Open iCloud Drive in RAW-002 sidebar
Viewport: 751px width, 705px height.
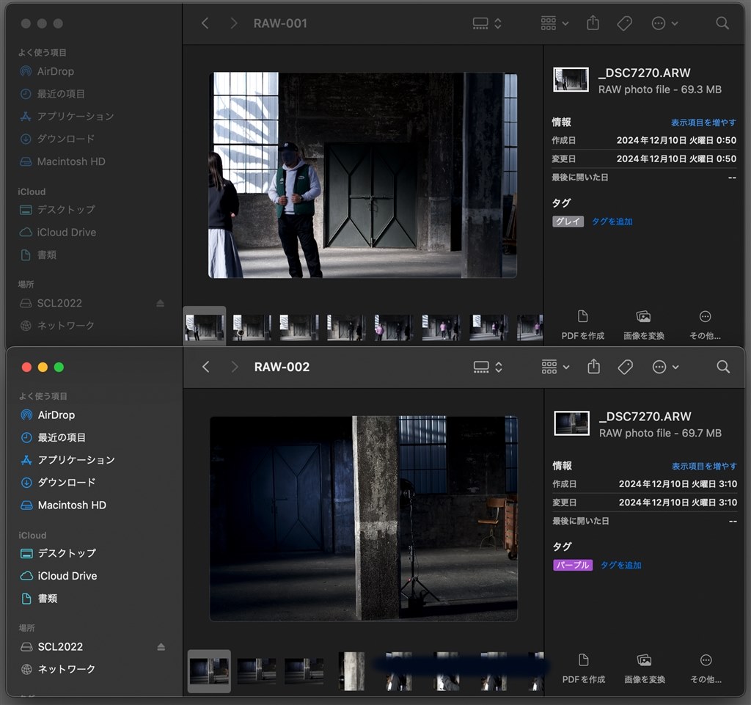pos(67,576)
